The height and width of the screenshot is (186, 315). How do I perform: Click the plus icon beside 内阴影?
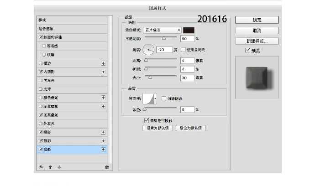tap(103, 72)
